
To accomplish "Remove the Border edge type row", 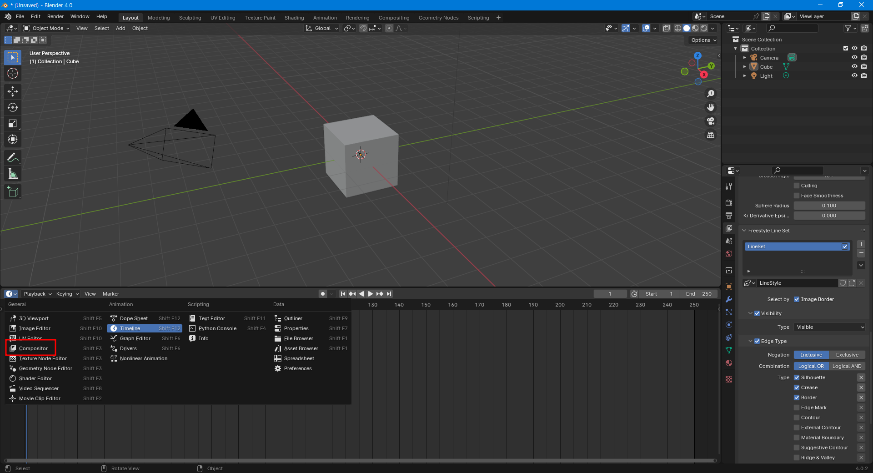I will click(x=861, y=398).
